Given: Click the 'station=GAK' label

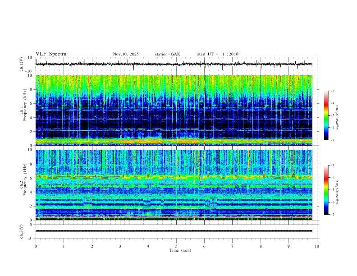Looking at the screenshot, I should [167, 54].
